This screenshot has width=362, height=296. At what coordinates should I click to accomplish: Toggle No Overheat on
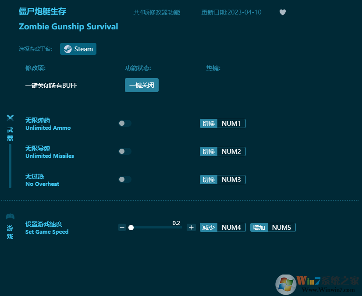tap(124, 179)
